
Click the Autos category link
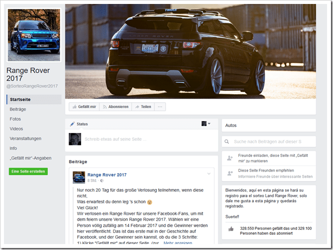coord(231,125)
